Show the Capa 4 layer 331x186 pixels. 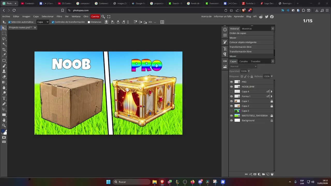(231, 91)
